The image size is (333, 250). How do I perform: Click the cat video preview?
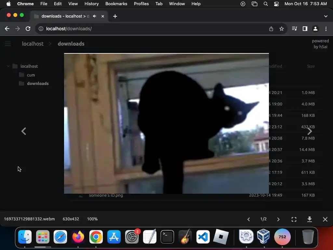[166, 123]
